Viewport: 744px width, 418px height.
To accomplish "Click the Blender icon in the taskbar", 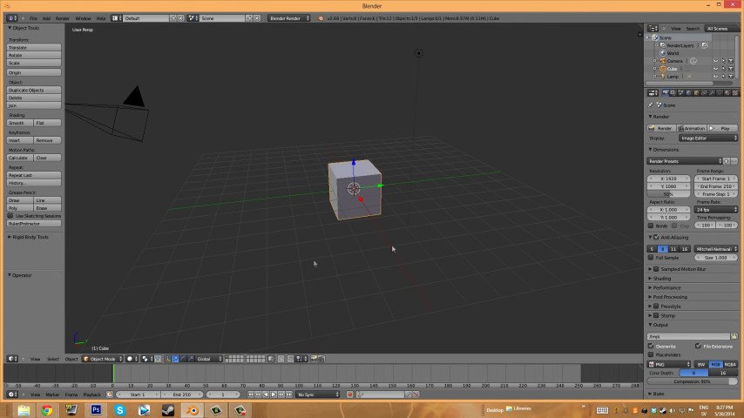I will pyautogui.click(x=193, y=409).
